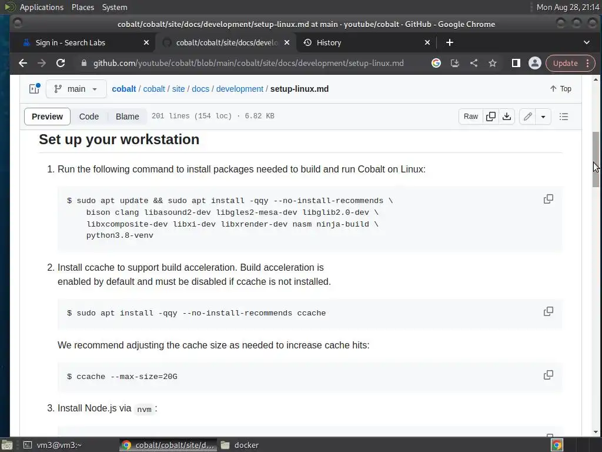Open the System menu
The height and width of the screenshot is (452, 602).
(x=115, y=7)
